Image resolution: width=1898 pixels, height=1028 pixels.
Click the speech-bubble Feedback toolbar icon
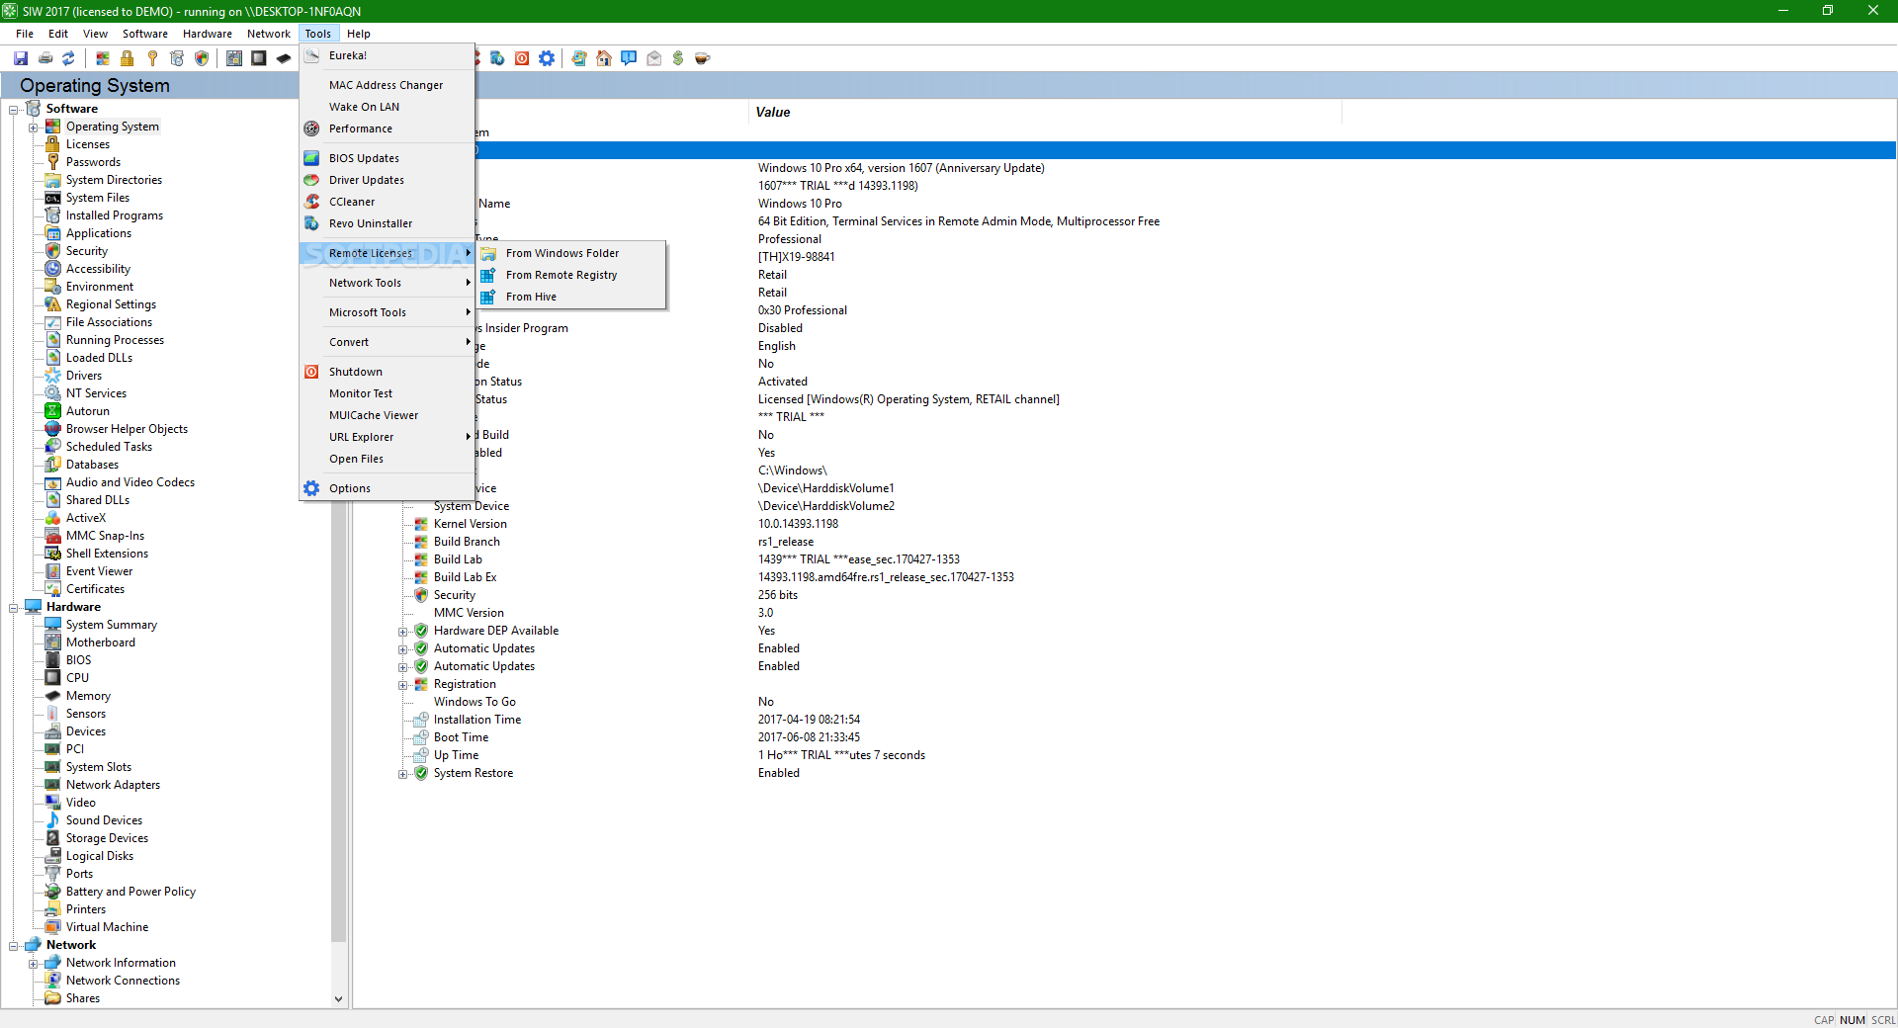pyautogui.click(x=629, y=58)
